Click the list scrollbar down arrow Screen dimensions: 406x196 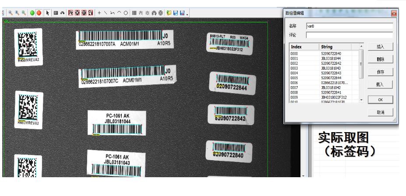tap(361, 100)
